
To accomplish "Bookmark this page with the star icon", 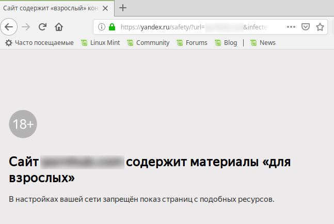I will 320,27.
